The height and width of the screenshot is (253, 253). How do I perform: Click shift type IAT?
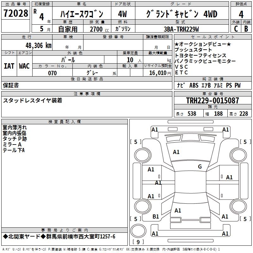[9, 66]
